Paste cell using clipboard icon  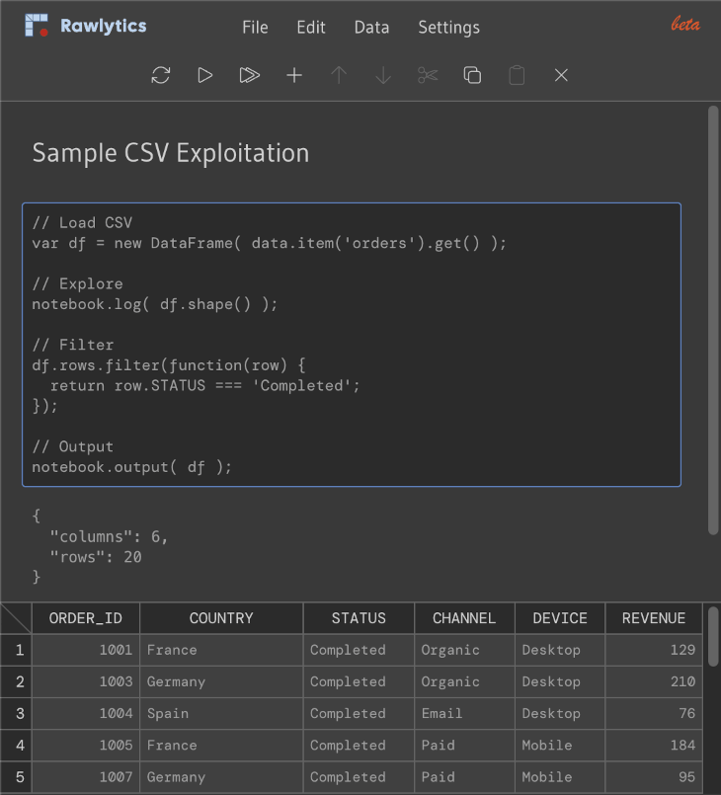coord(517,75)
